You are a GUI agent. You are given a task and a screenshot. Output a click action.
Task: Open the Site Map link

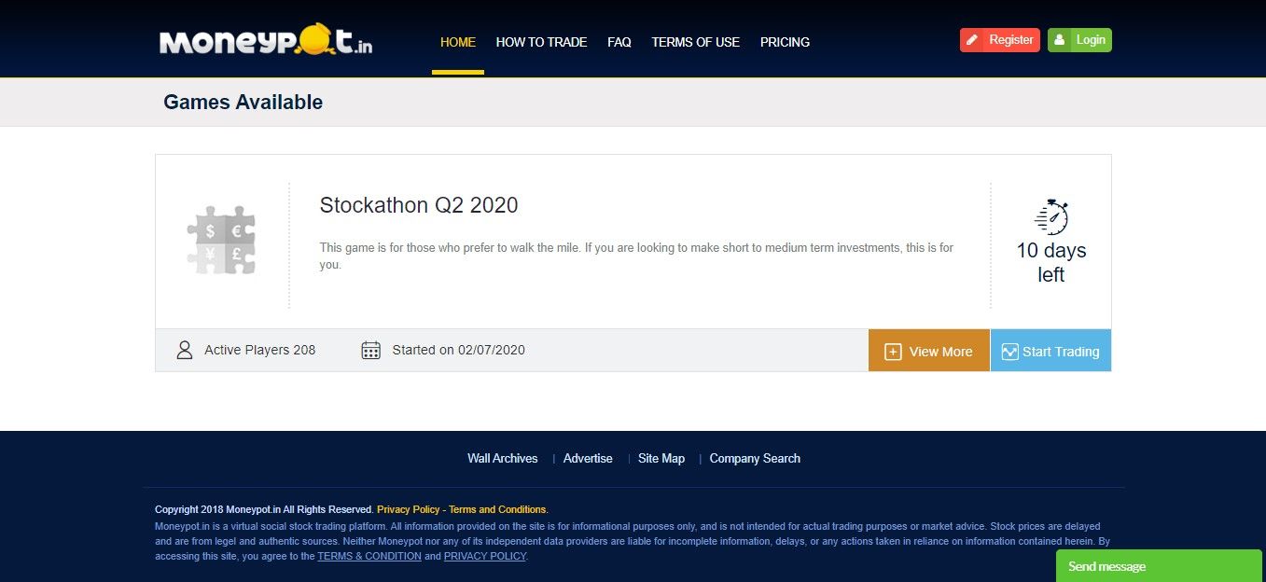point(661,458)
